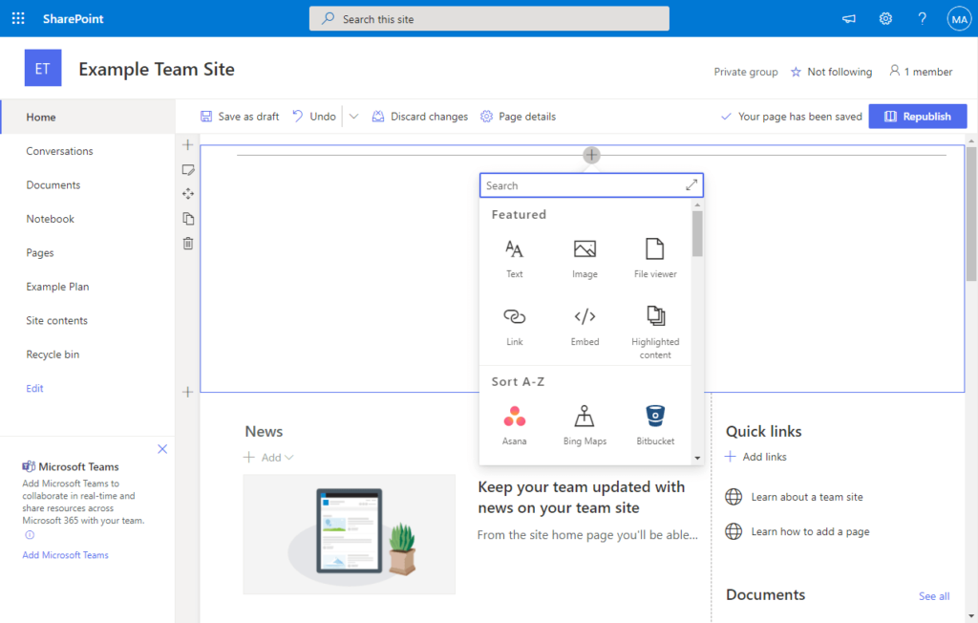Add the Link web part
Image resolution: width=978 pixels, height=623 pixels.
(x=515, y=326)
